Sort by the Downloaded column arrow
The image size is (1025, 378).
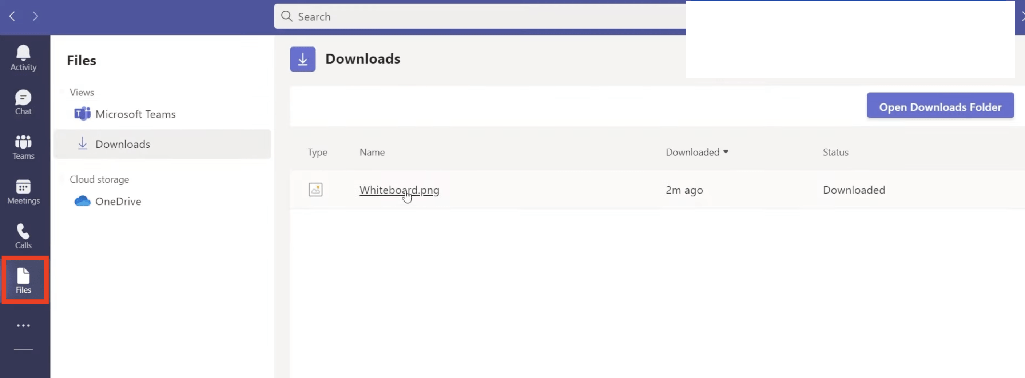(x=726, y=152)
